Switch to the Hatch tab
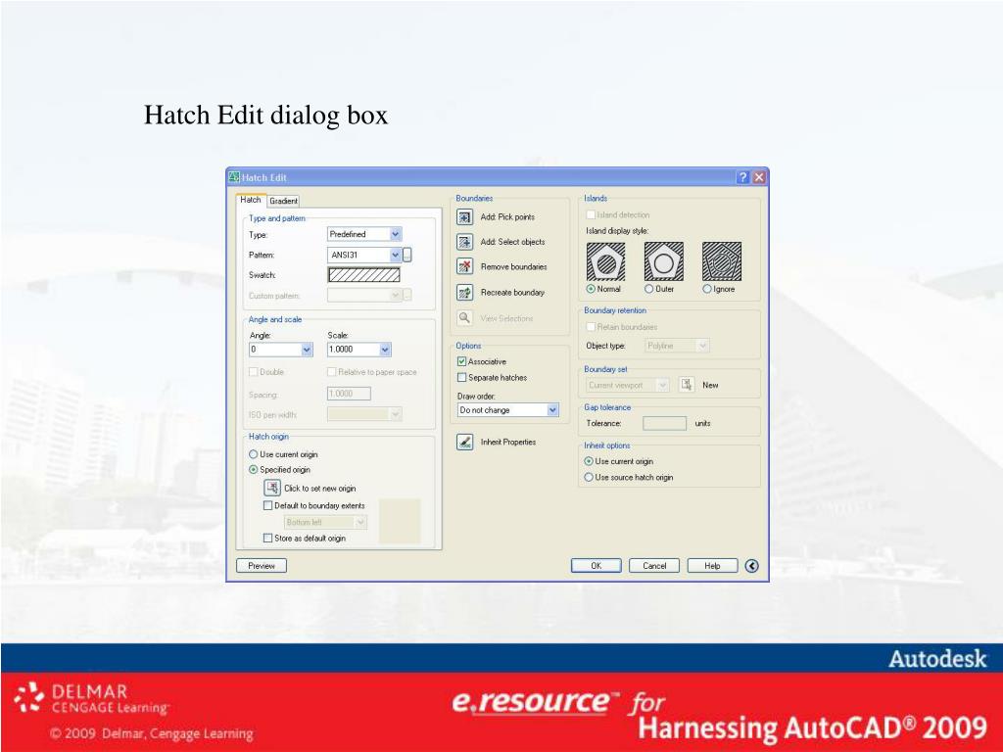 click(x=250, y=200)
